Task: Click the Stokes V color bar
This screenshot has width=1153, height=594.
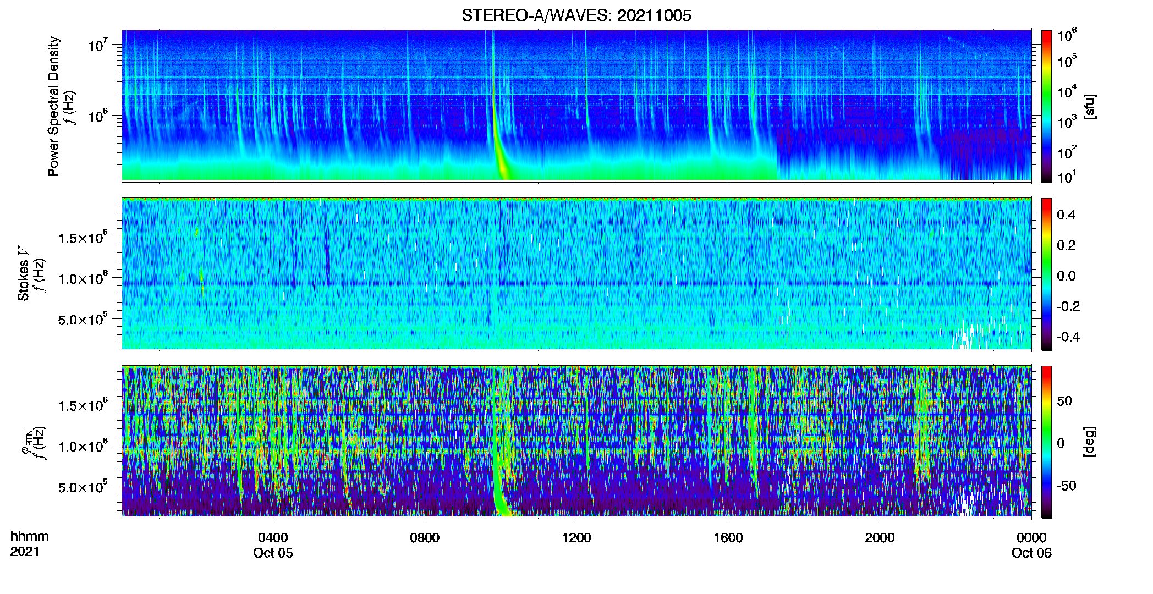Action: pos(1047,274)
